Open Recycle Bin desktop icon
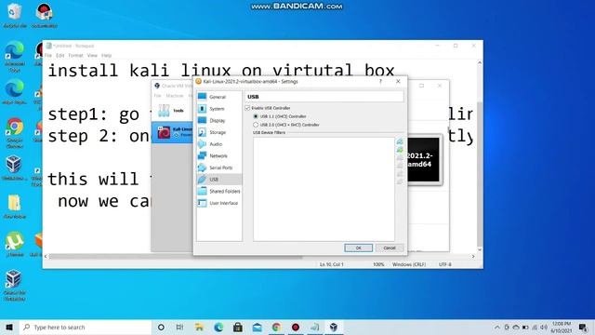The image size is (595, 335). tap(15, 16)
